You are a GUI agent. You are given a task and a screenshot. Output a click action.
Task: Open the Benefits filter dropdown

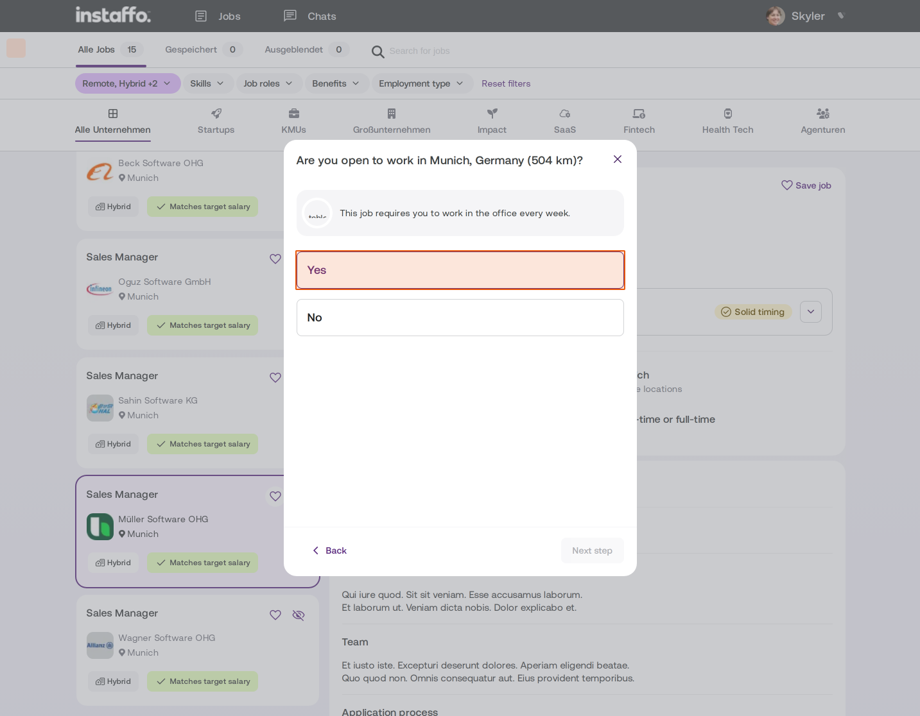click(x=336, y=83)
